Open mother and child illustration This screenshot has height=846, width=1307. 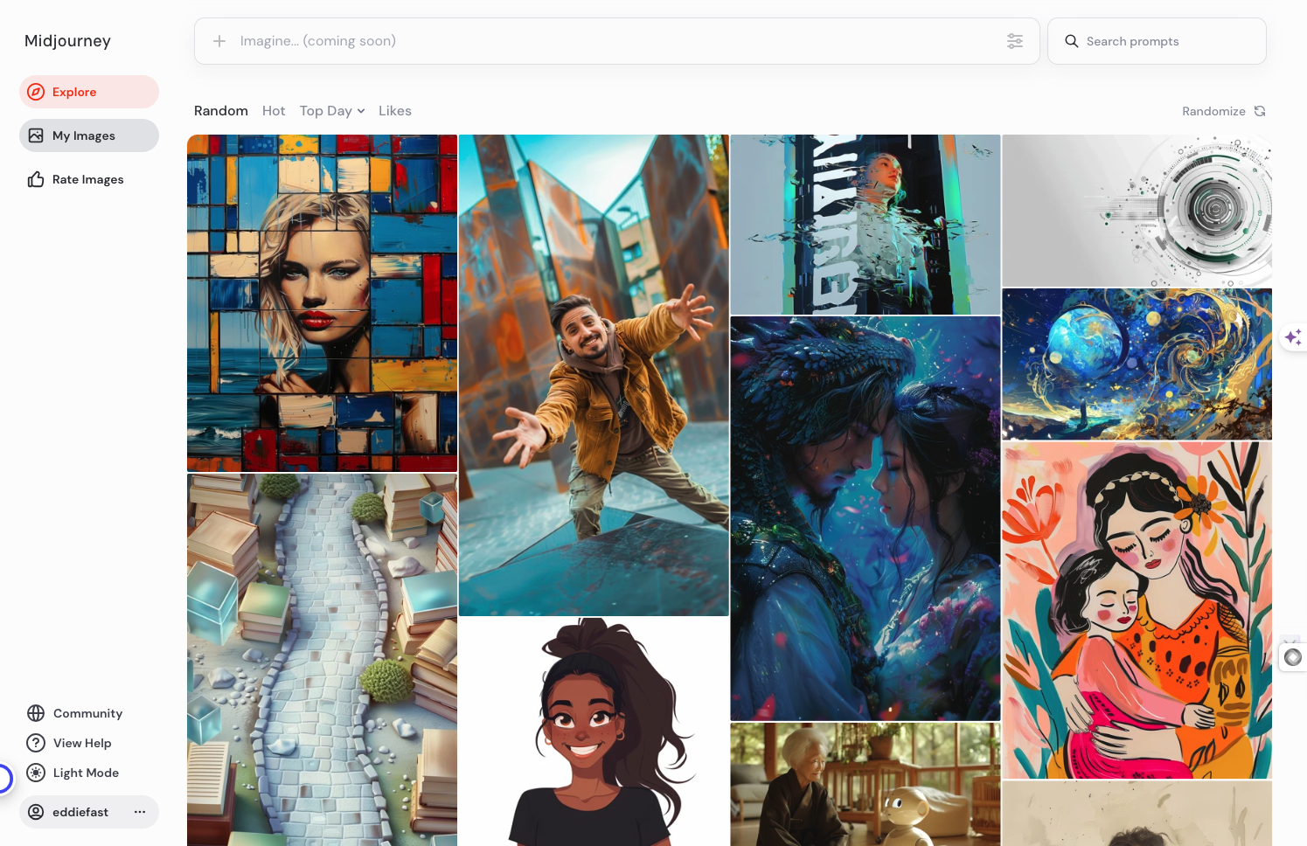(x=1137, y=610)
